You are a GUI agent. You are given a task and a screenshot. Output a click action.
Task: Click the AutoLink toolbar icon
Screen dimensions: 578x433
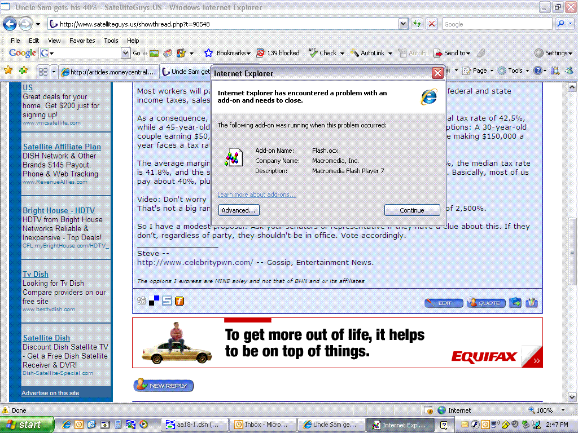pos(354,53)
